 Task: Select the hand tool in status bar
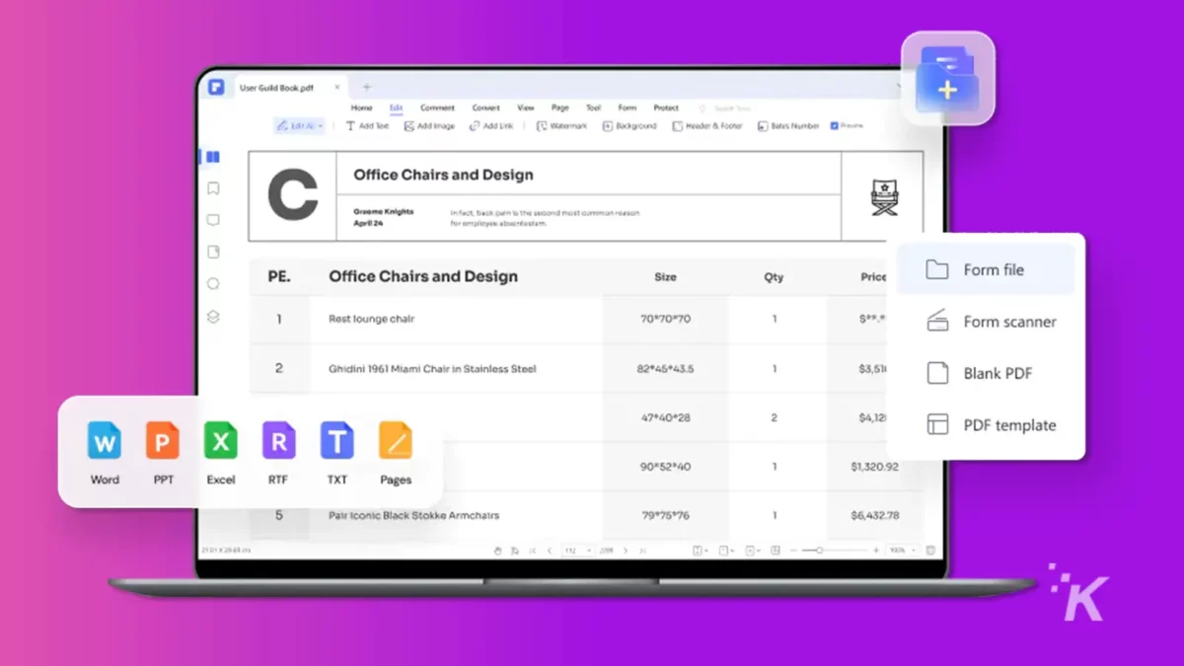point(498,551)
